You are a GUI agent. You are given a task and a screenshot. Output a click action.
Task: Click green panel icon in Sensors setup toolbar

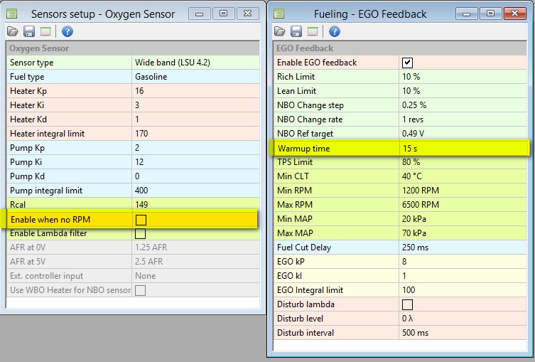tap(45, 31)
